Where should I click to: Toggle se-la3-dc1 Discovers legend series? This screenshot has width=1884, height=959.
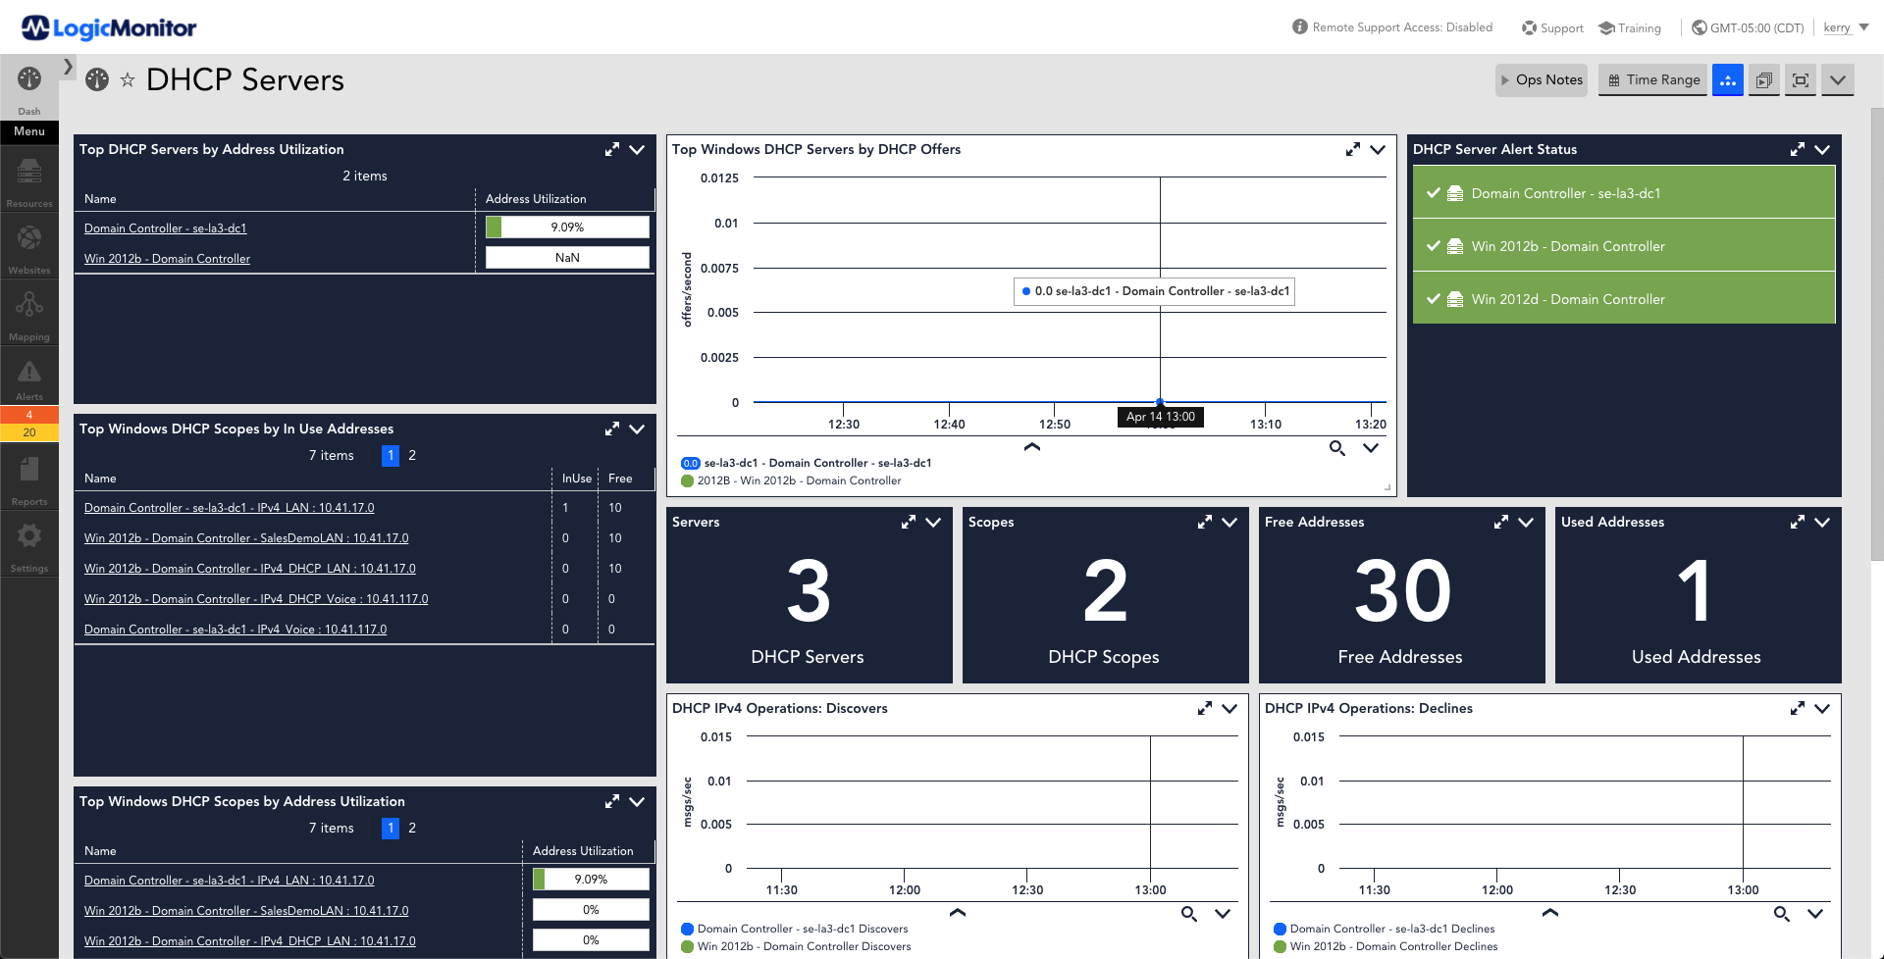795,929
